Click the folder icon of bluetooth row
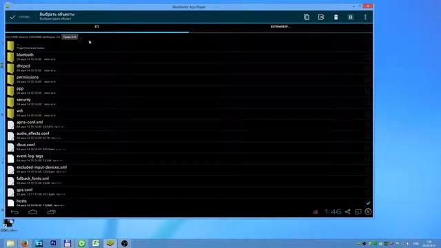The width and height of the screenshot is (441, 248). pos(11,57)
